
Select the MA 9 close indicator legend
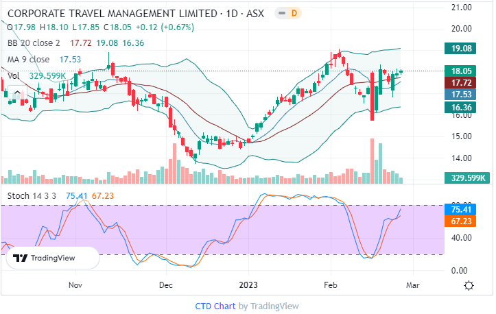(30, 60)
